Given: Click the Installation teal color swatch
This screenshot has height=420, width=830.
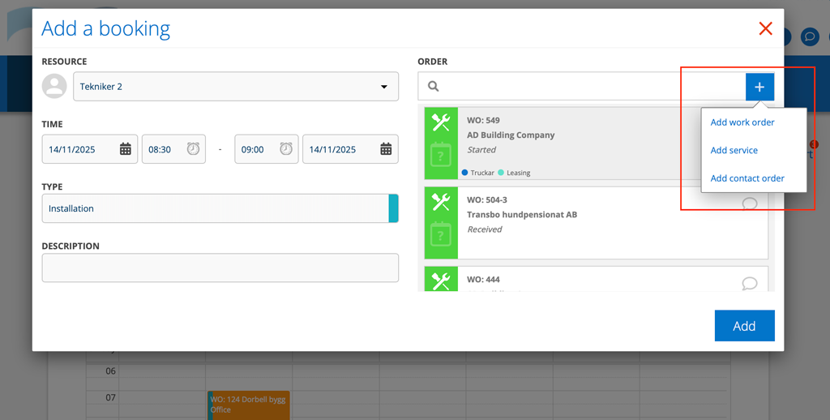Looking at the screenshot, I should (393, 208).
